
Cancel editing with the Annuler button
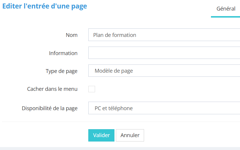[130, 135]
